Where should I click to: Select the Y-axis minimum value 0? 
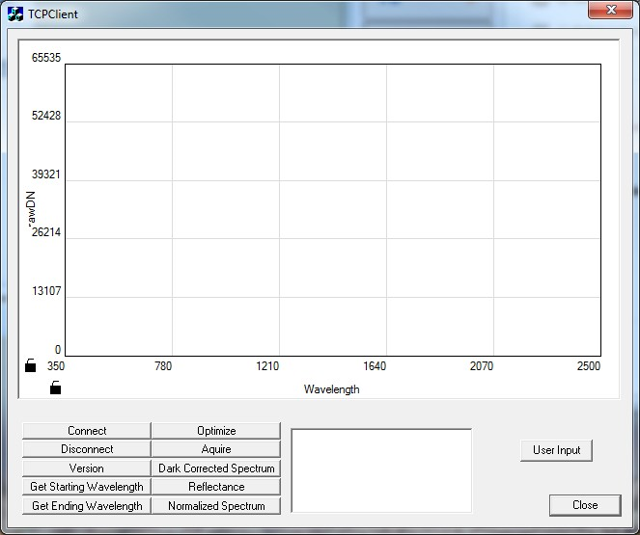tap(58, 350)
